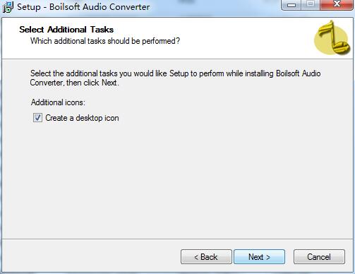Click the golden music note logo
Viewport: 355px width, 274px height.
[332, 37]
